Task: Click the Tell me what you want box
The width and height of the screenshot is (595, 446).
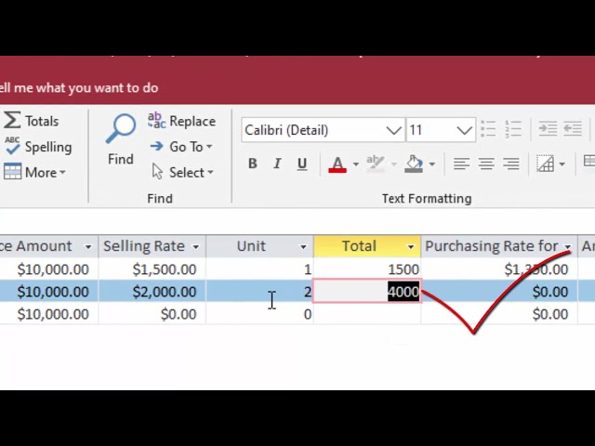Action: [x=79, y=88]
